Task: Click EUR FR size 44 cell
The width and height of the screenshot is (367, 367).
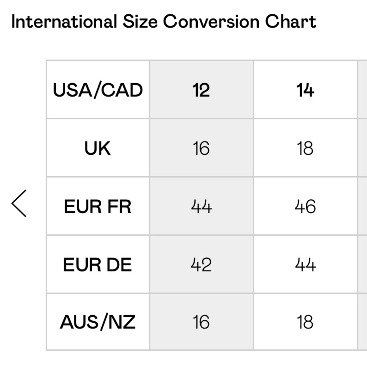Action: [201, 206]
